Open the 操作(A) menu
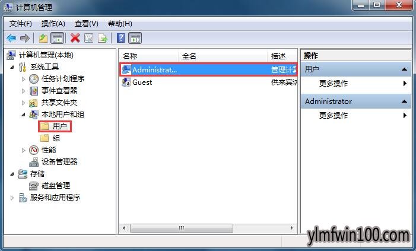Image resolution: width=416 pixels, height=251 pixels. [x=53, y=24]
